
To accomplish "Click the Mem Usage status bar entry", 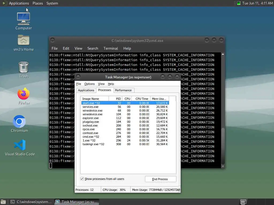I will (x=156, y=190).
